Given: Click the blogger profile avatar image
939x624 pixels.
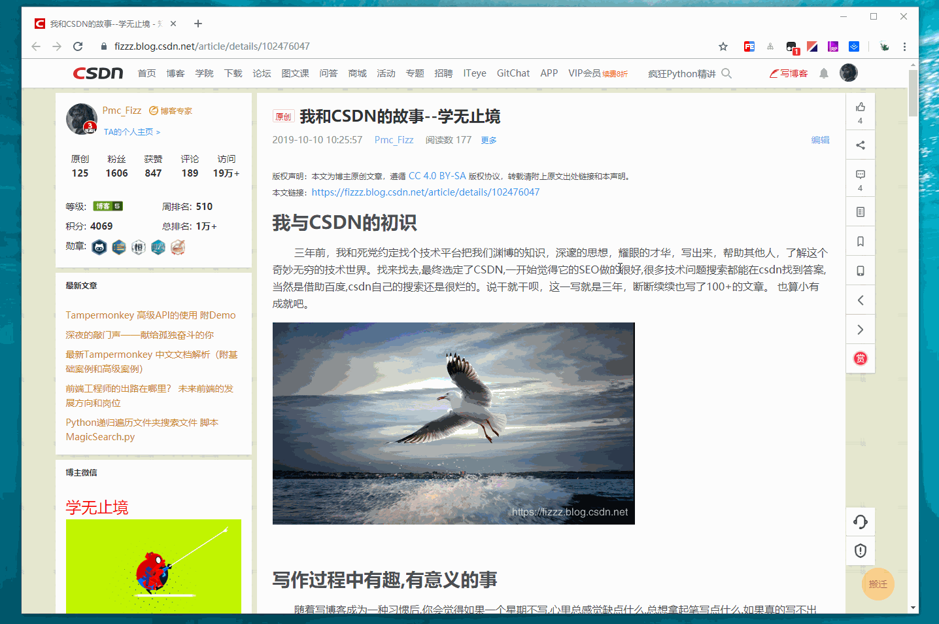Looking at the screenshot, I should coord(82,118).
